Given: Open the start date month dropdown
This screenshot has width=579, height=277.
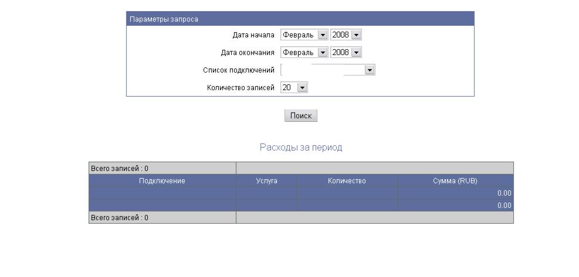Looking at the screenshot, I should 304,35.
